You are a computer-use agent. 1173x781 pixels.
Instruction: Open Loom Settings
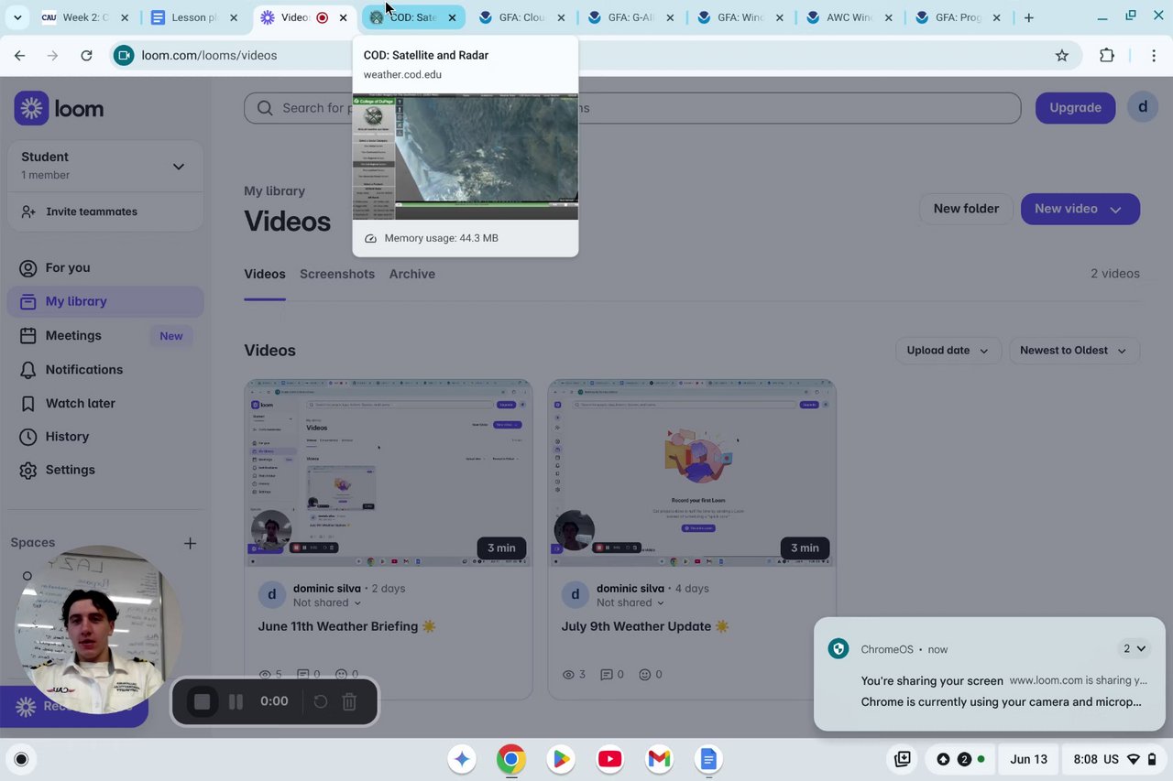click(x=105, y=470)
